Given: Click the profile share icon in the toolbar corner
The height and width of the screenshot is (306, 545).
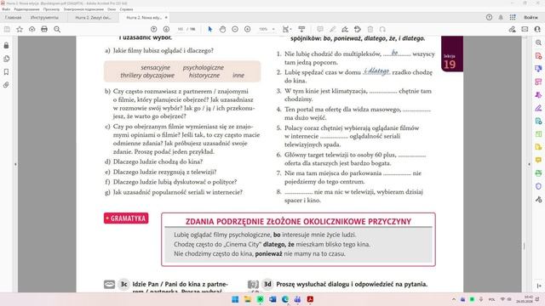Looking at the screenshot, I should pos(537,30).
